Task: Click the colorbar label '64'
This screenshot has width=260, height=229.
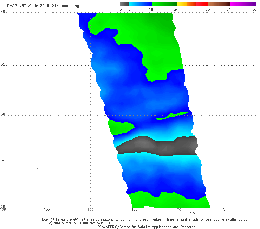Action: click(x=229, y=9)
